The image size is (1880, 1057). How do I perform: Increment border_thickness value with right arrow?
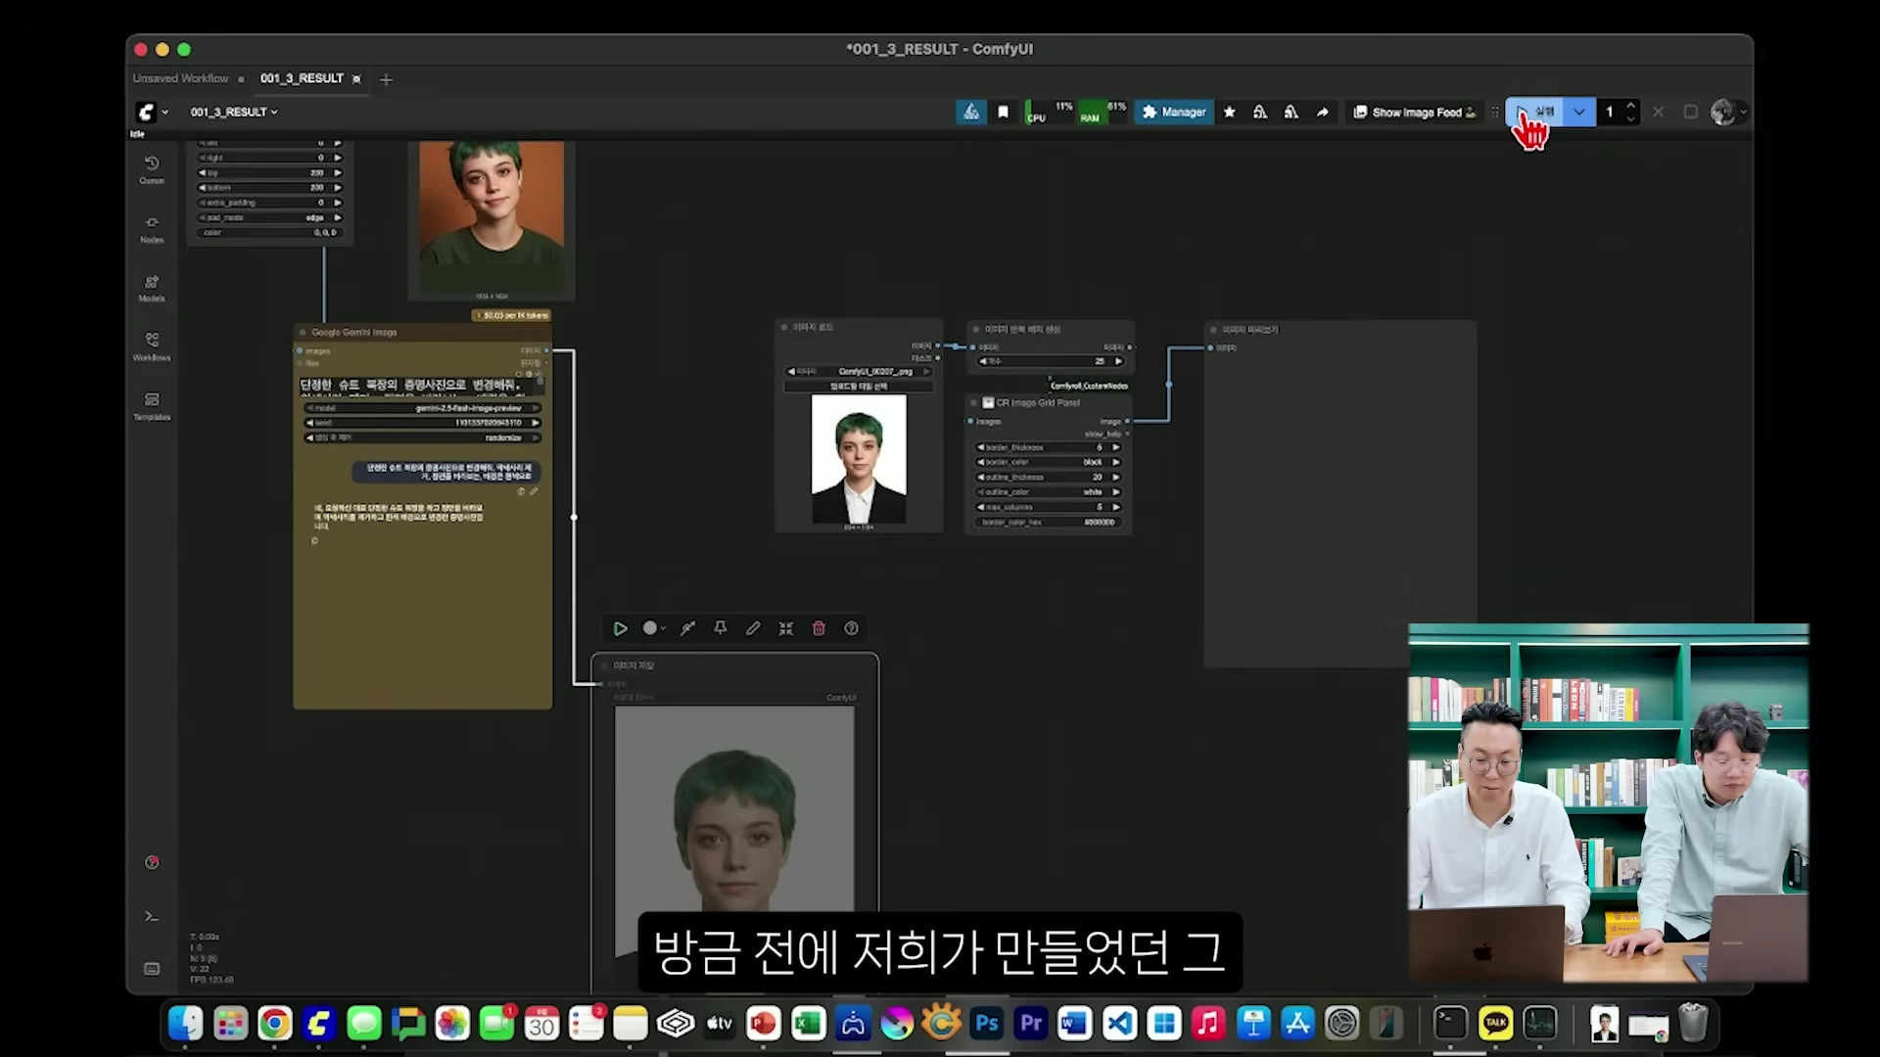1115,447
